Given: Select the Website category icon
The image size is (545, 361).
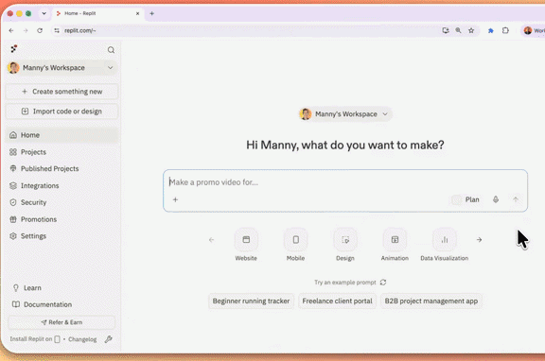Looking at the screenshot, I should coord(246,240).
